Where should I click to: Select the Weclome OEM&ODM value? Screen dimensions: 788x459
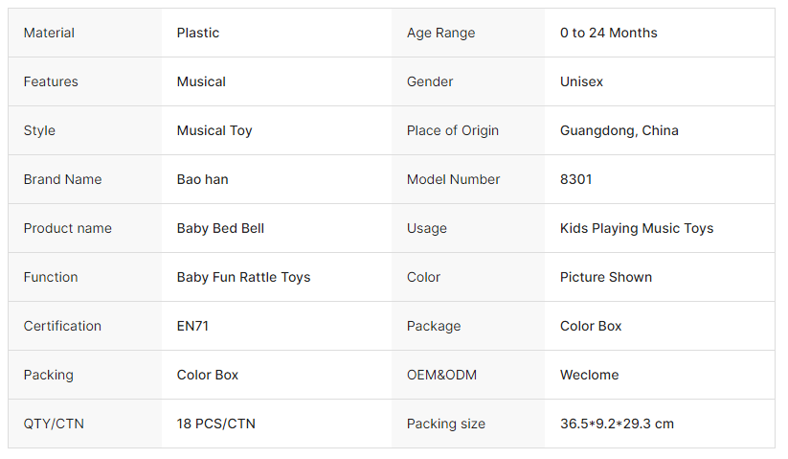click(590, 375)
